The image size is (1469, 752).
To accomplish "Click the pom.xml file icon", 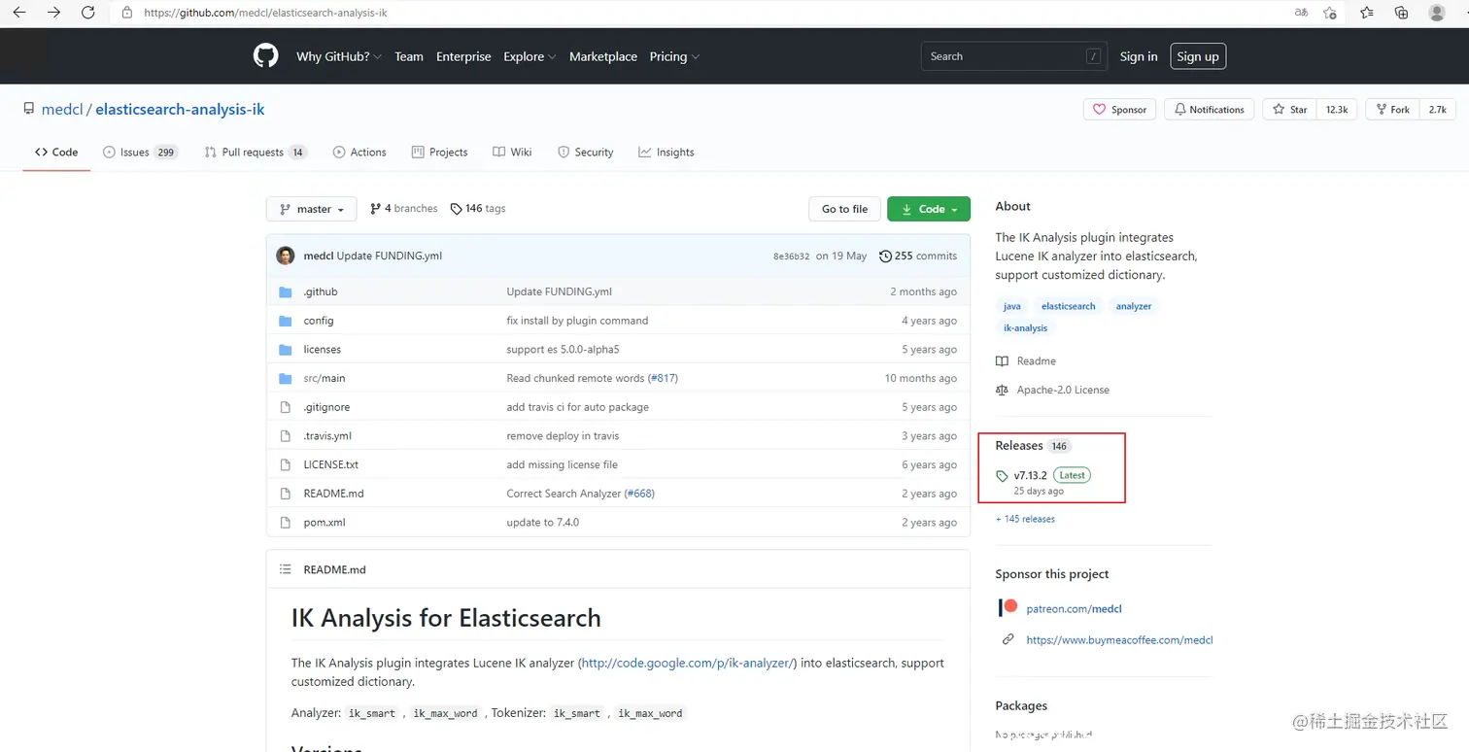I will coord(285,522).
